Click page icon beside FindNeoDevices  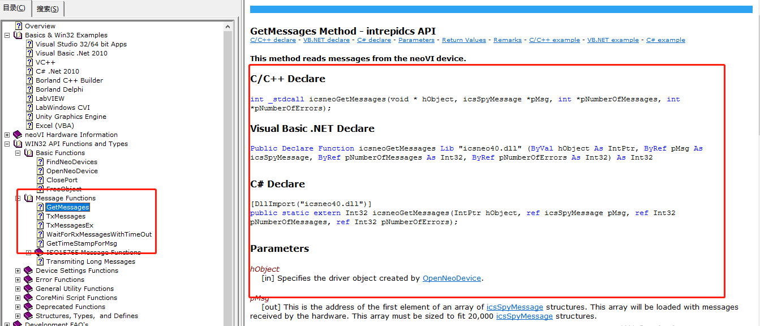(x=40, y=162)
